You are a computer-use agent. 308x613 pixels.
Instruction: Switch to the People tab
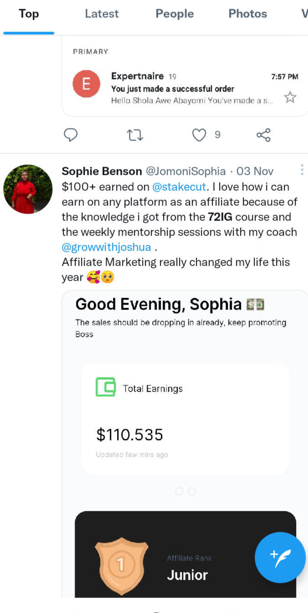point(175,14)
